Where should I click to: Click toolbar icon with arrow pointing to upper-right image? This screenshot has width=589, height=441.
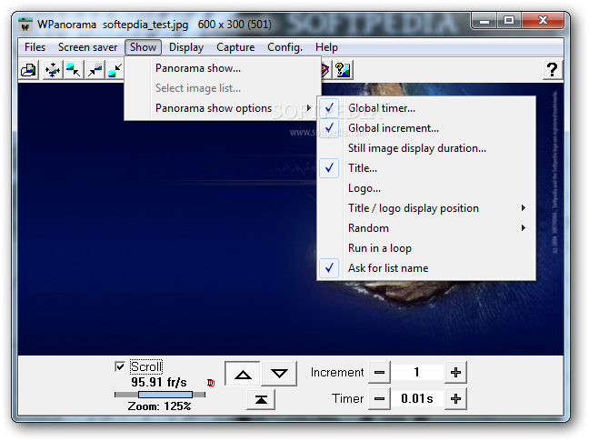[x=95, y=70]
